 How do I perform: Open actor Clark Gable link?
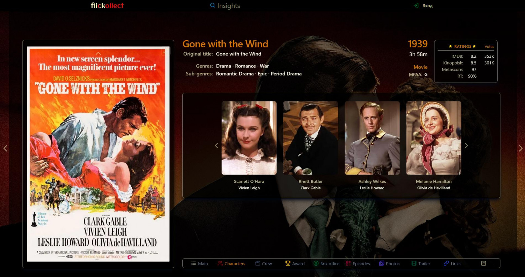[311, 188]
